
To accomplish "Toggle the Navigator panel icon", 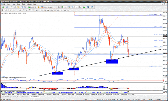I will point(18,7).
